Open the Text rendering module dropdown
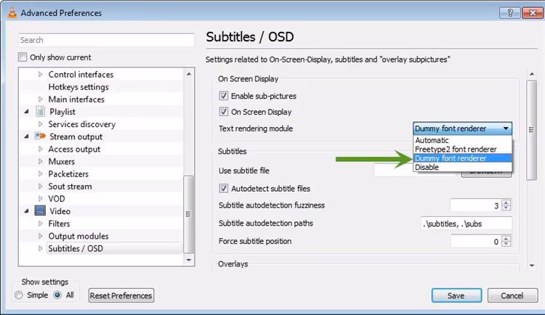Screen dimensions: 545x315 462,128
